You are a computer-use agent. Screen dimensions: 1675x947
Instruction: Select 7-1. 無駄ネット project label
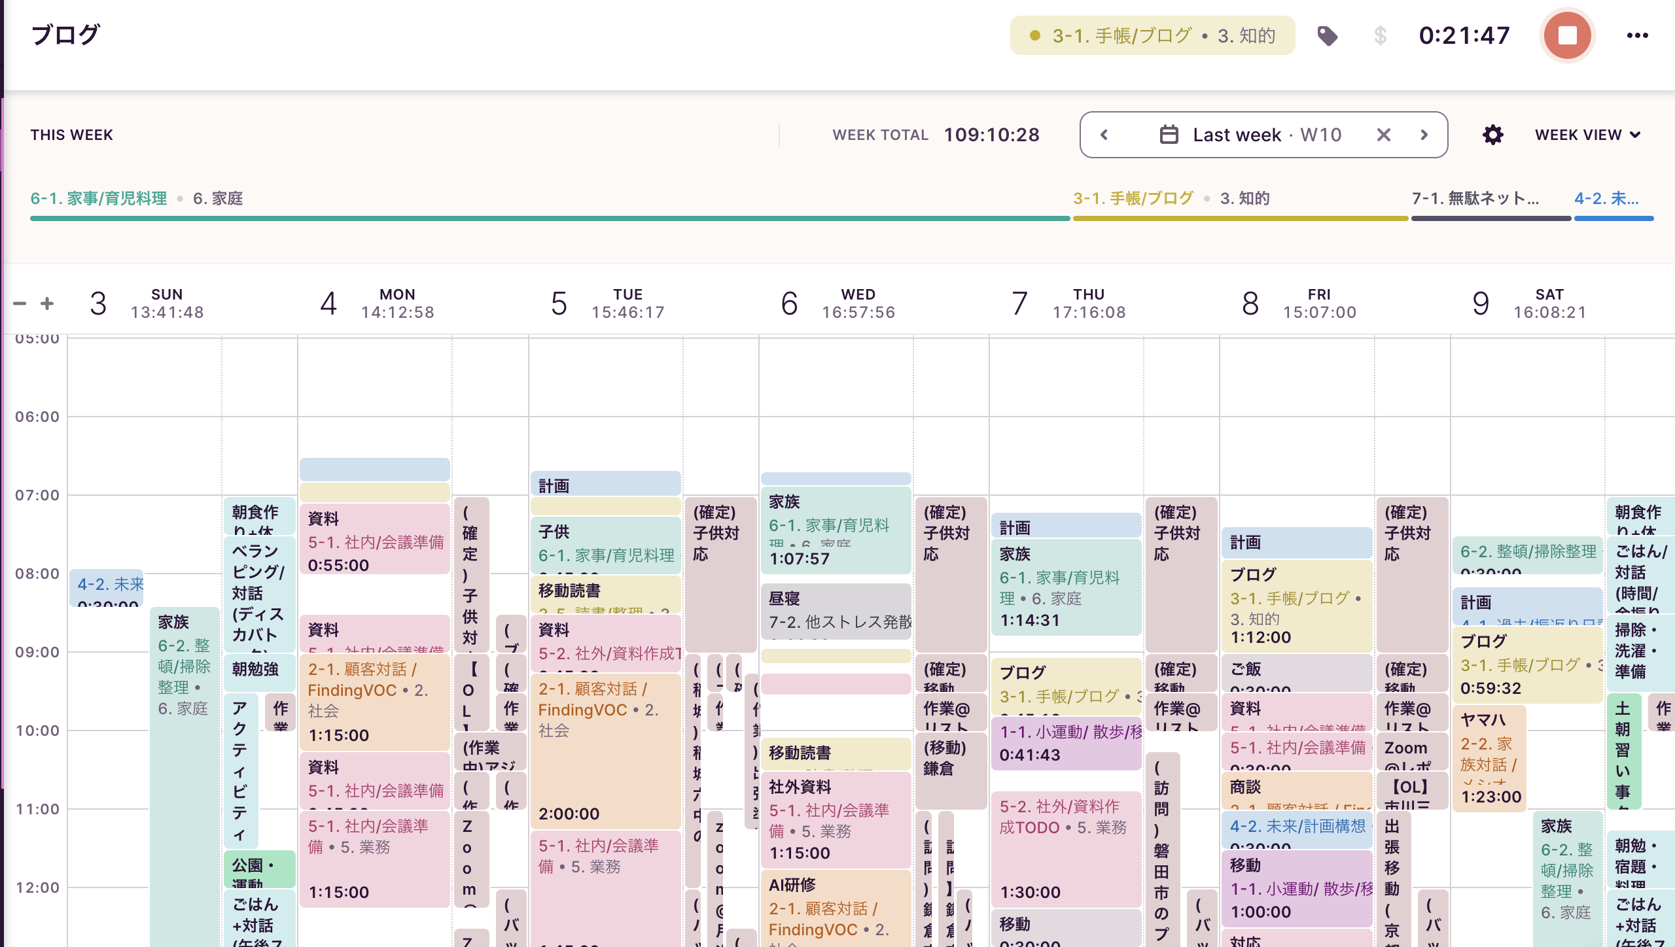tap(1475, 198)
